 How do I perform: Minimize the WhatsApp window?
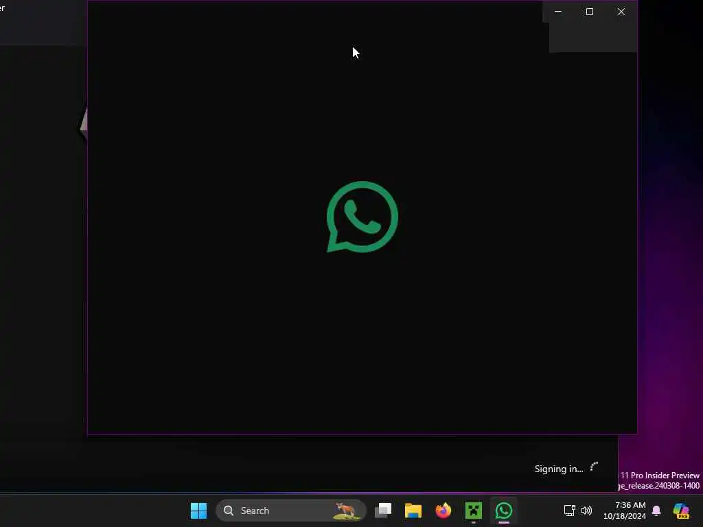point(558,12)
